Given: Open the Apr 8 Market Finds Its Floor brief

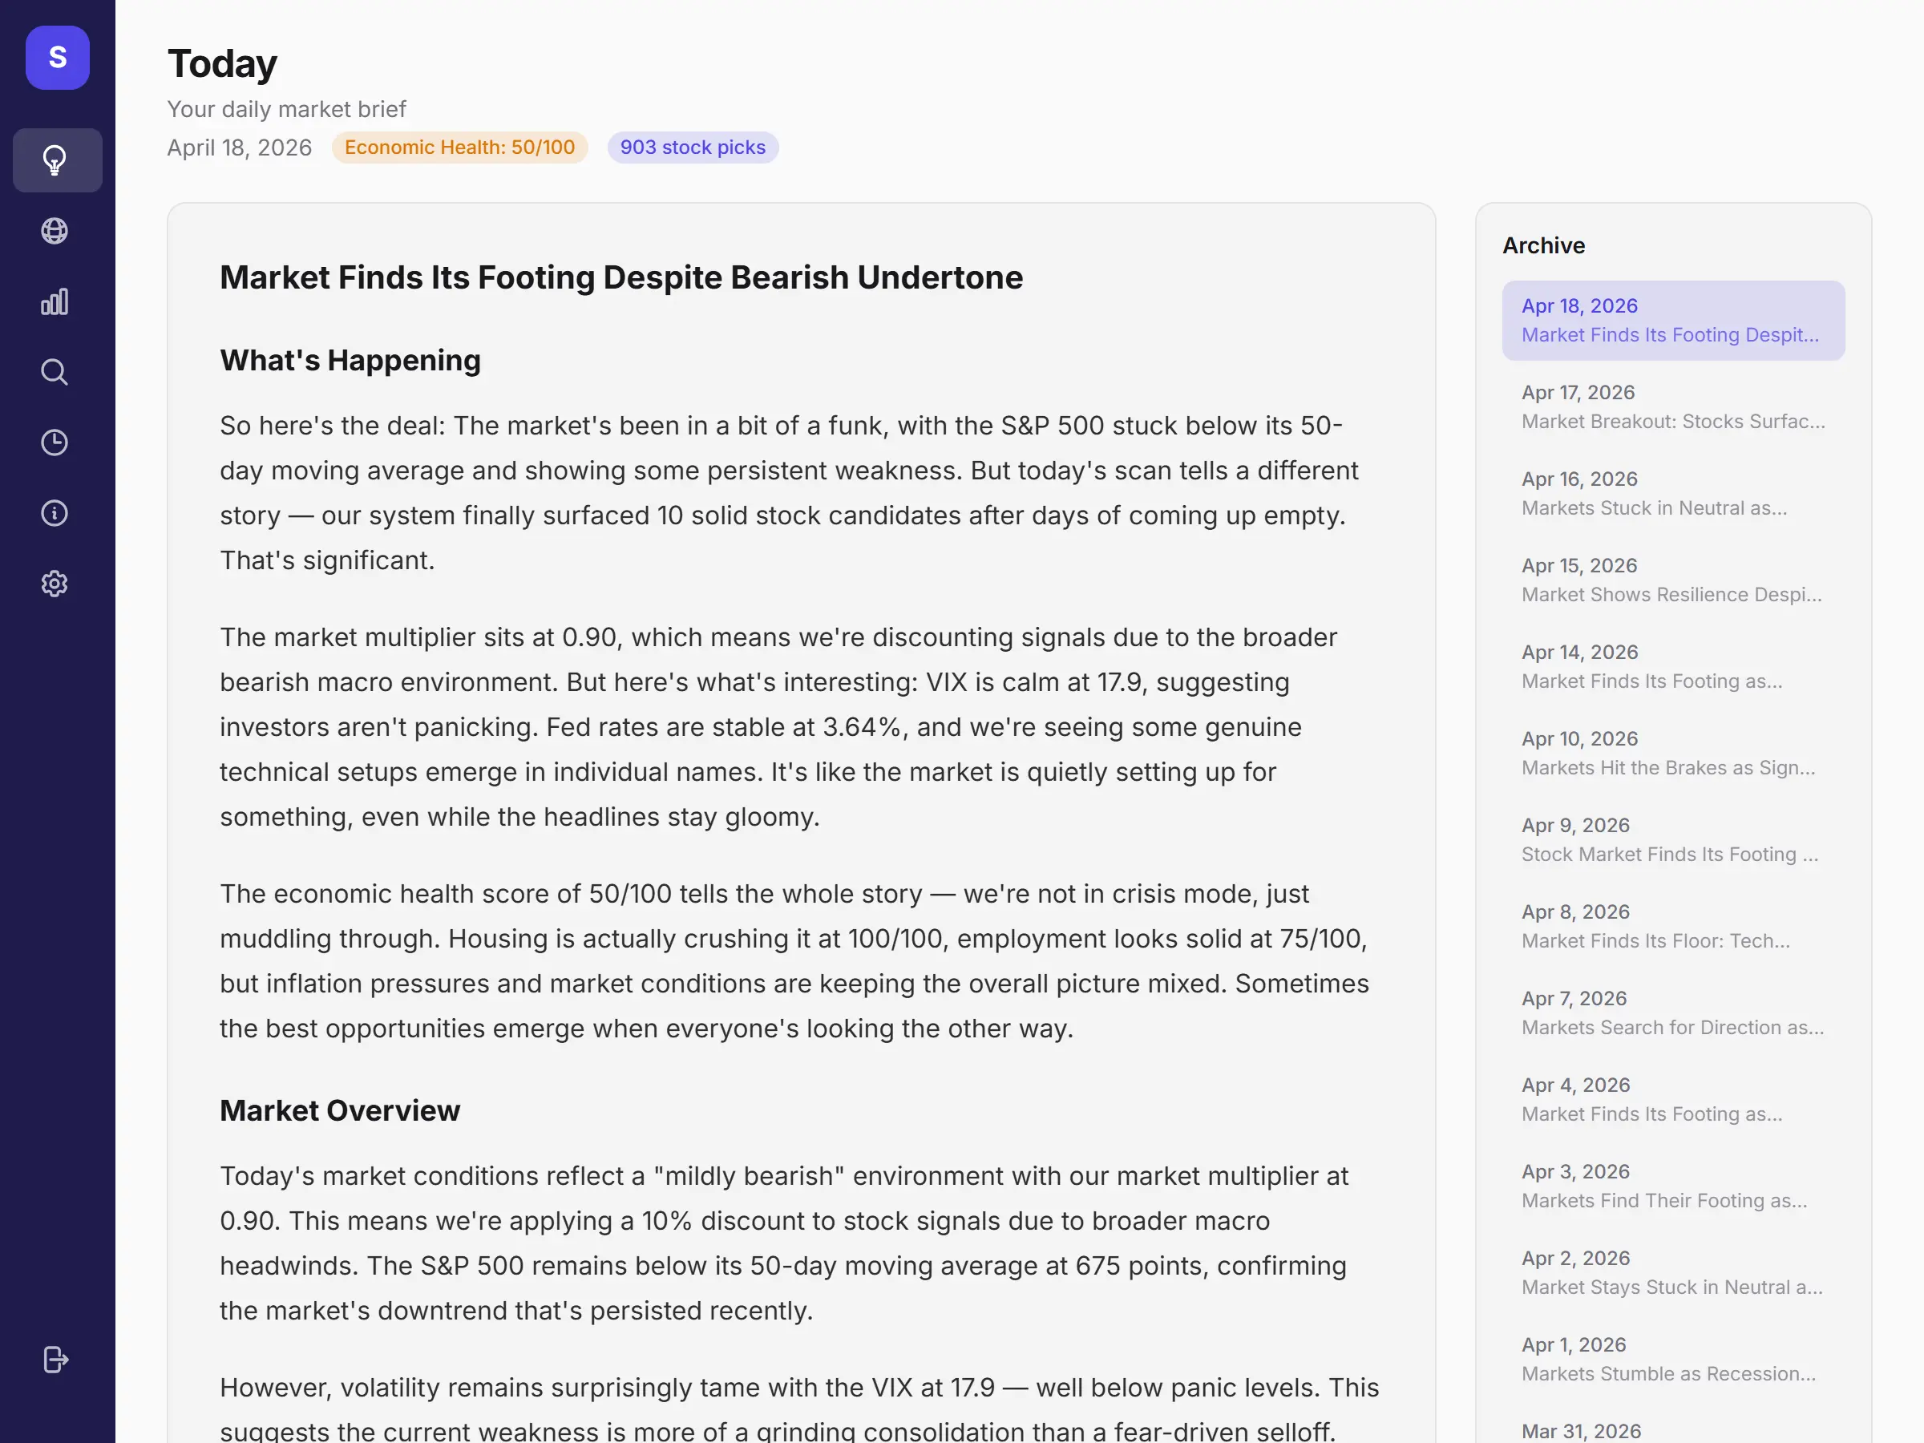Looking at the screenshot, I should click(1672, 927).
